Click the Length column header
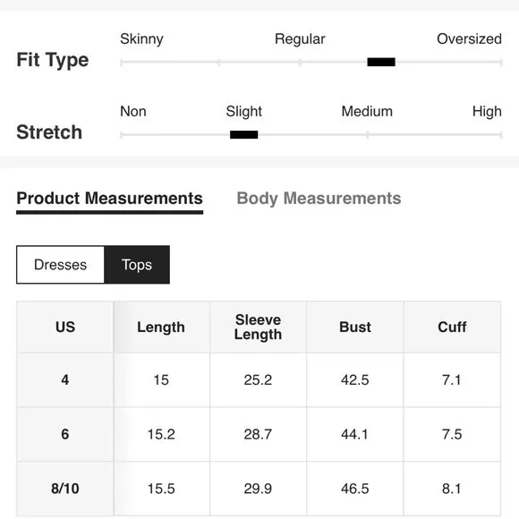This screenshot has height=519, width=519. pos(161,327)
